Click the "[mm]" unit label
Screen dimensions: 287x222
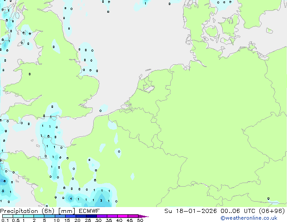click(x=67, y=211)
